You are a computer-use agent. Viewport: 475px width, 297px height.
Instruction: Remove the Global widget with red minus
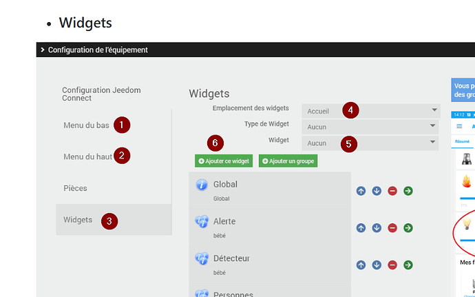(x=392, y=191)
